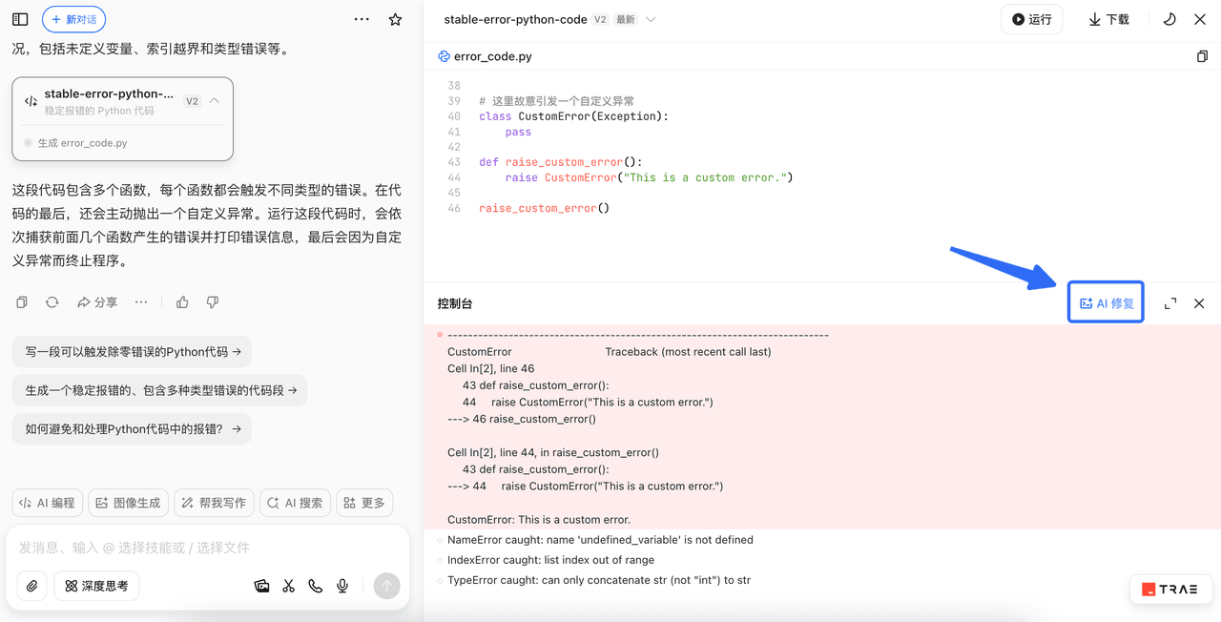
Task: Regenerate the assistant response
Action: click(x=52, y=302)
